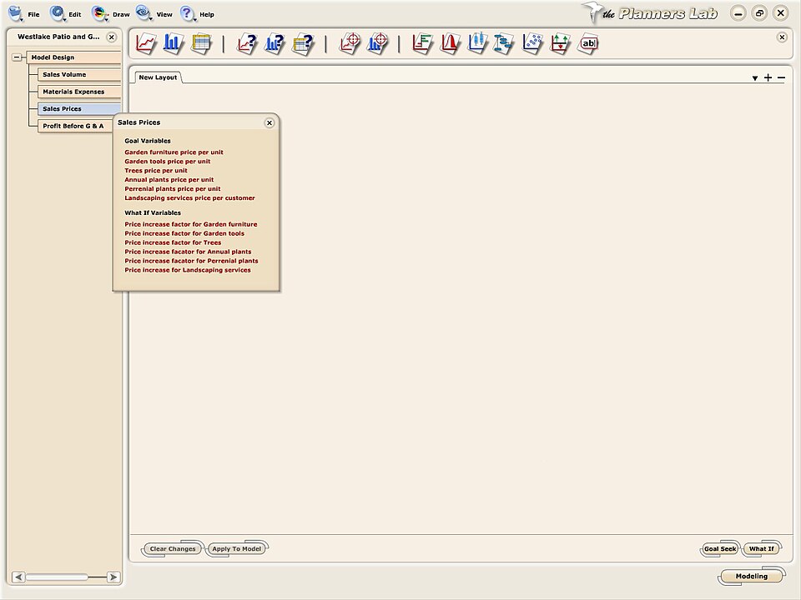
Task: Insert a what-if table
Action: click(x=303, y=44)
